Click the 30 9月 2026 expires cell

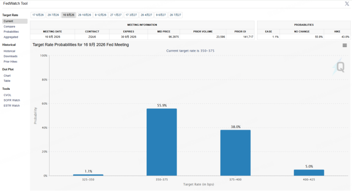coord(128,37)
